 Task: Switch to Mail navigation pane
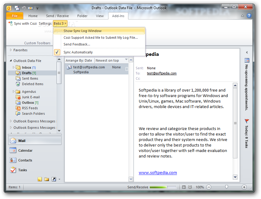35,141
